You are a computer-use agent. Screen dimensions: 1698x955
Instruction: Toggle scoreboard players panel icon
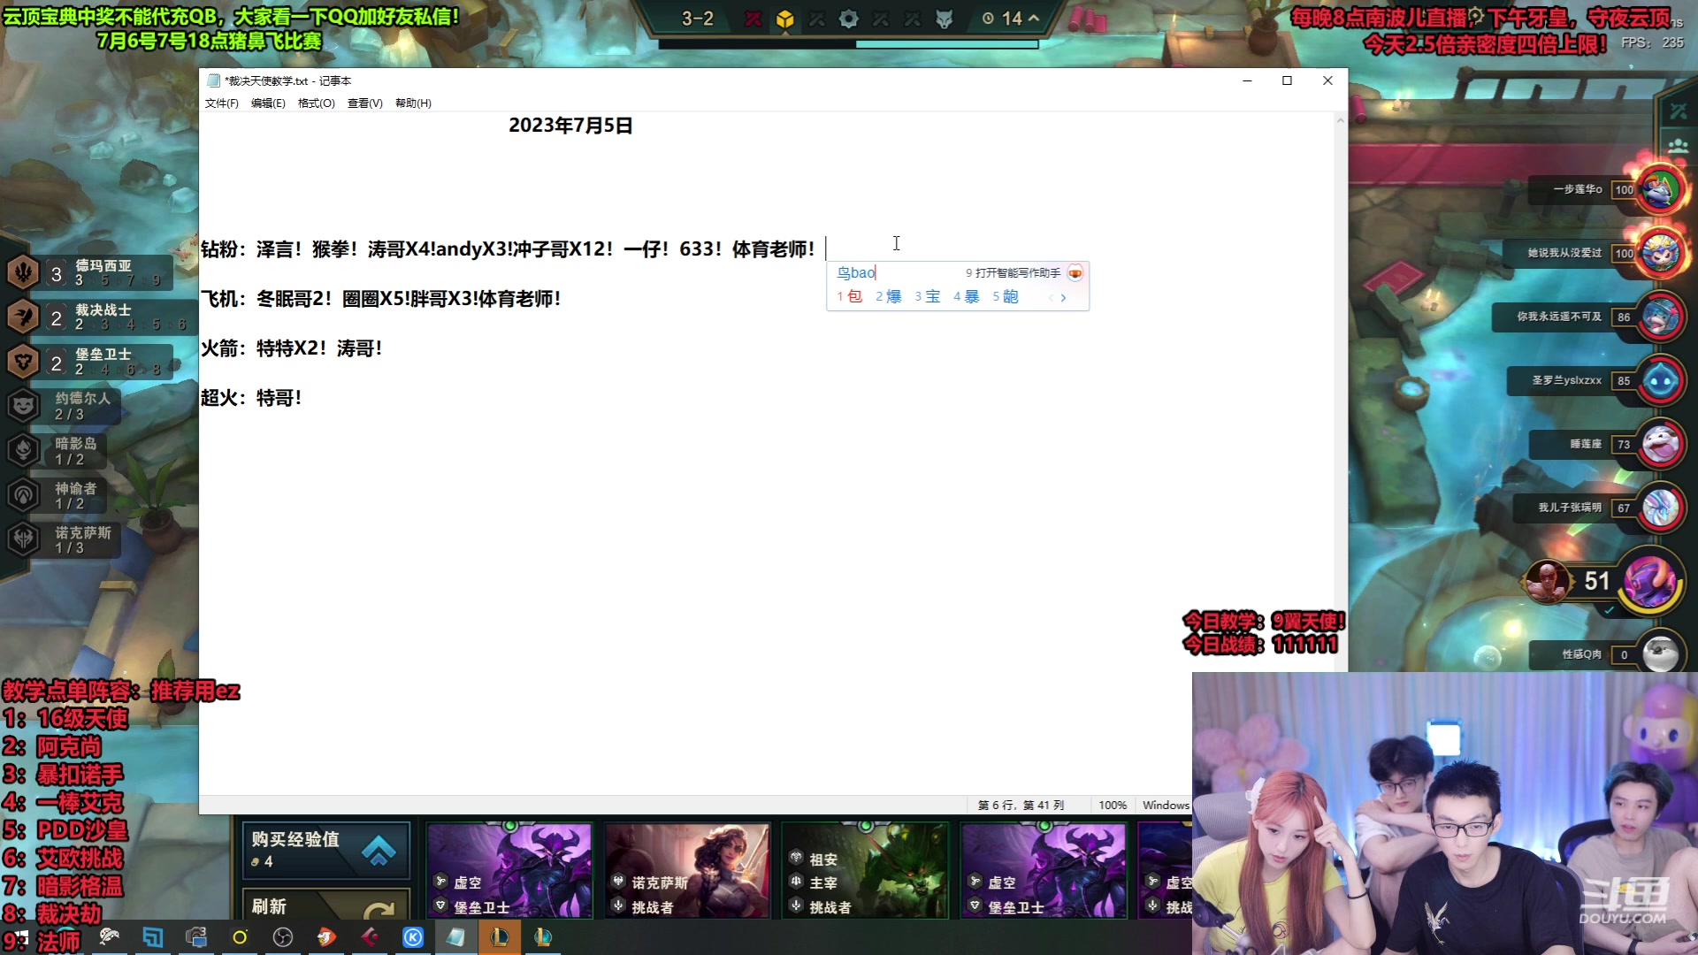(x=1678, y=145)
